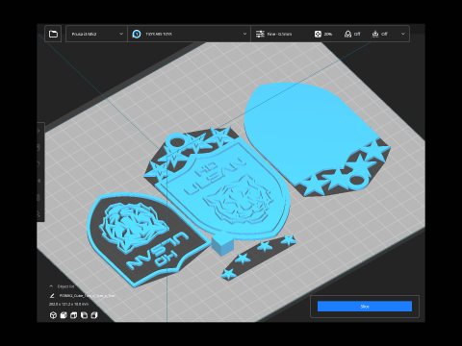Image resolution: width=462 pixels, height=346 pixels.
Task: Edit job name with pencil icon
Action: click(x=52, y=296)
